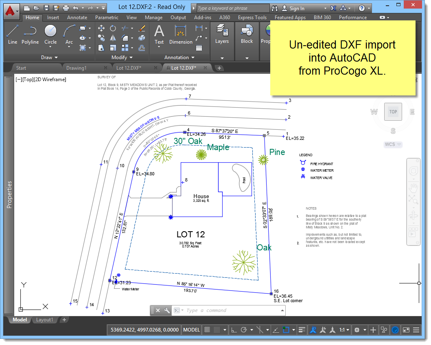Toggle Polar tracking in status bar
Screen dimensions: 431x345
[244, 330]
